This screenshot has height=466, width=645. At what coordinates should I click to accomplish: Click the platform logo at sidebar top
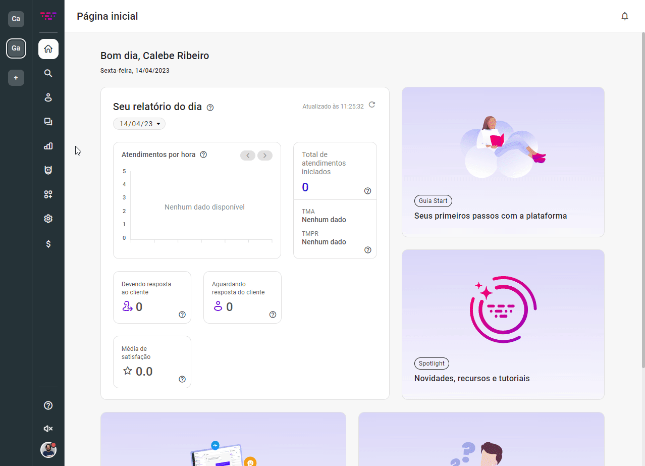(48, 16)
